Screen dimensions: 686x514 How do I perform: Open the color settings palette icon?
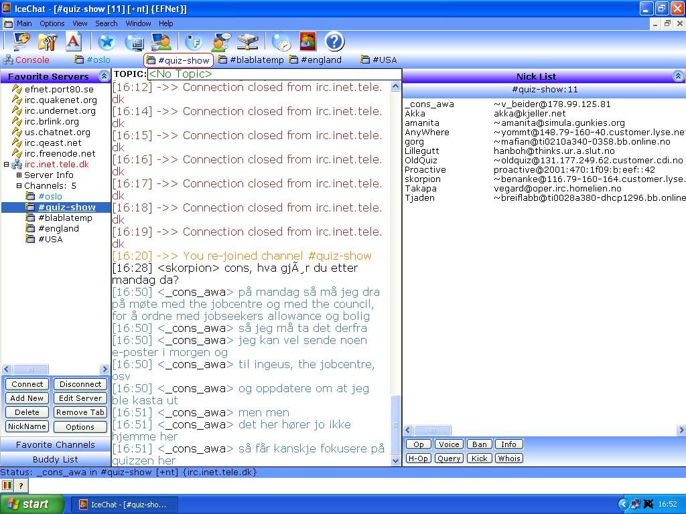[x=21, y=42]
